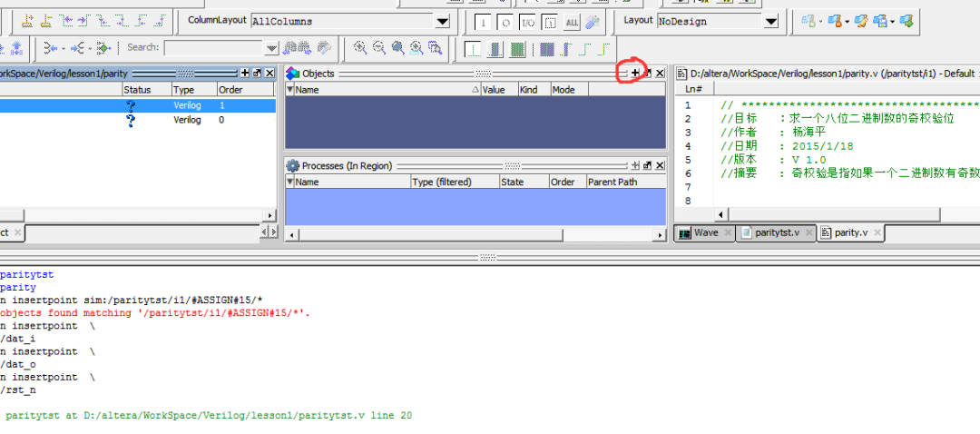Click the Zoom In magnifier icon
This screenshot has height=434, width=980.
tap(360, 47)
